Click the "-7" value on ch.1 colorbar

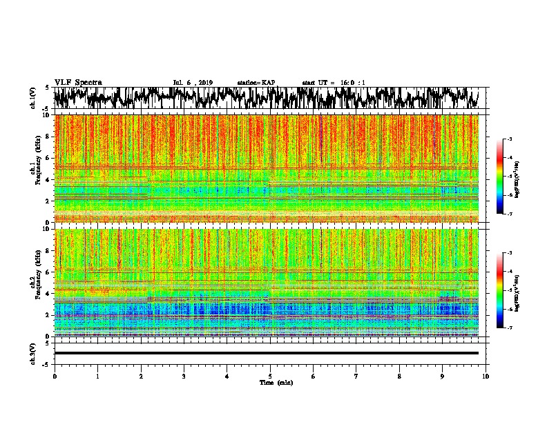[509, 214]
